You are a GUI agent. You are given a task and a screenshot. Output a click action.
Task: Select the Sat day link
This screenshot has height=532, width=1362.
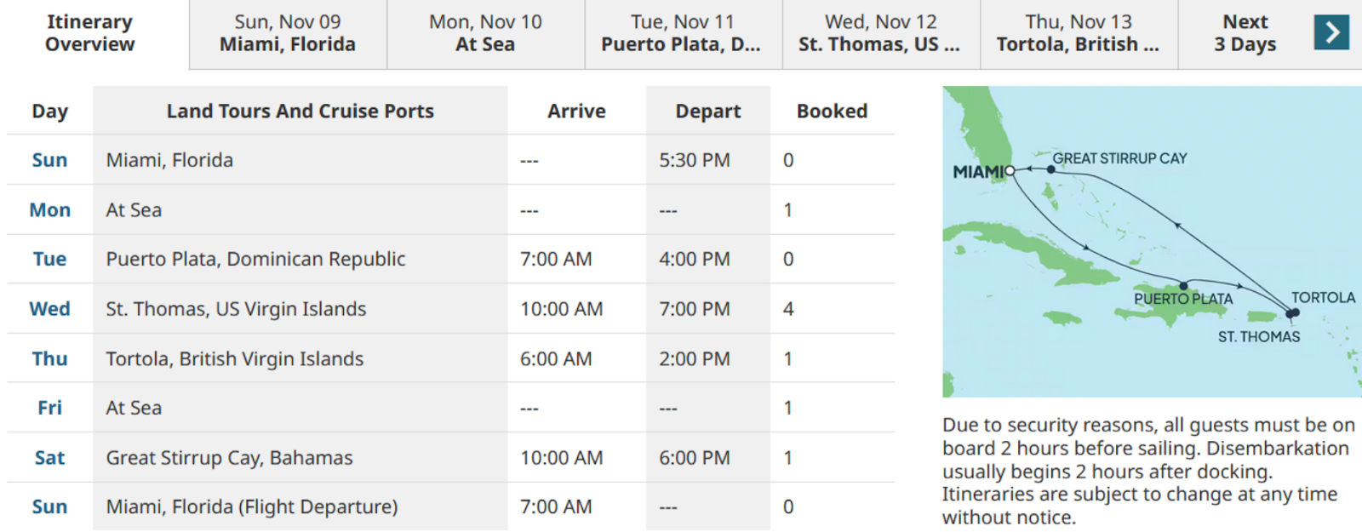point(49,458)
